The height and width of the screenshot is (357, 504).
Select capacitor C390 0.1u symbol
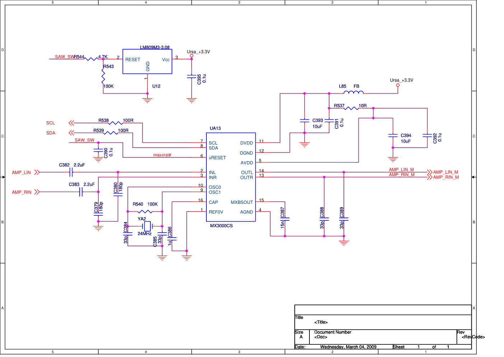pos(98,150)
